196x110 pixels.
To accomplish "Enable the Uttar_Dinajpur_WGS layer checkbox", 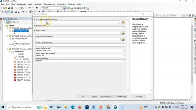I will (13, 44).
